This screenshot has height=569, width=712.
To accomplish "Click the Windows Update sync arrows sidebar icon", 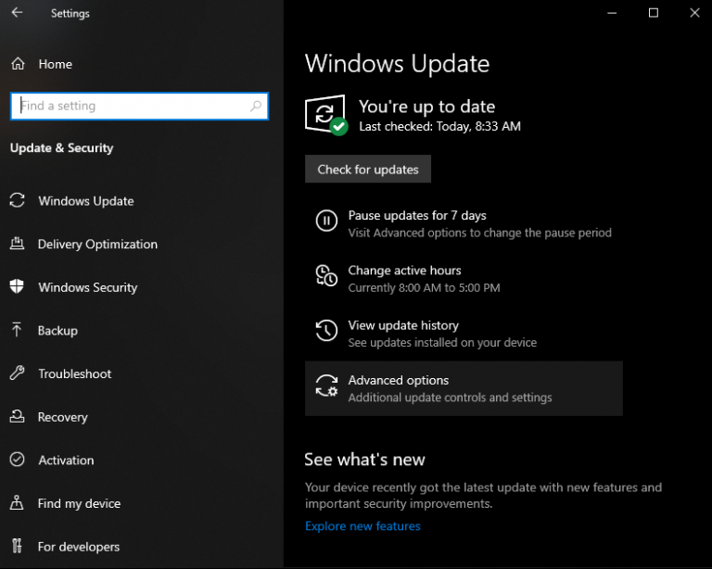I will 18,200.
